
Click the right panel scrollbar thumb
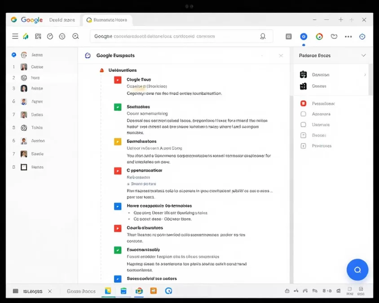click(x=370, y=80)
